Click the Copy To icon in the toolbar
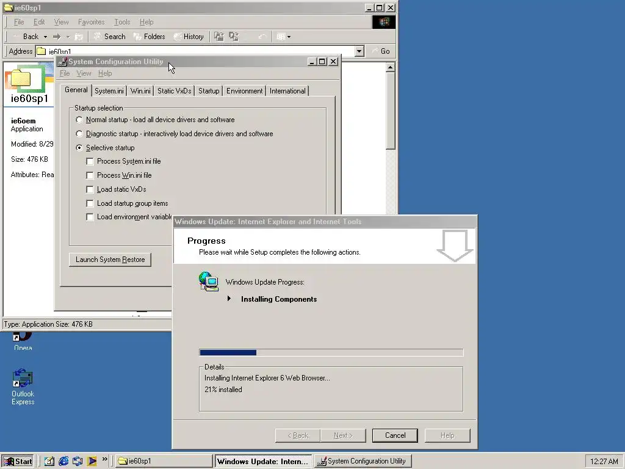Screen dimensions: 625x469 [x=234, y=37]
